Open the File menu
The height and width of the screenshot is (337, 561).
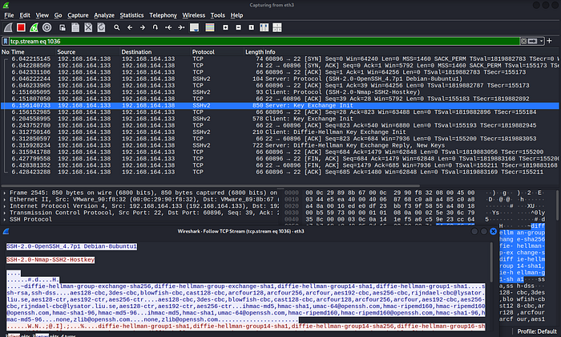click(x=9, y=15)
